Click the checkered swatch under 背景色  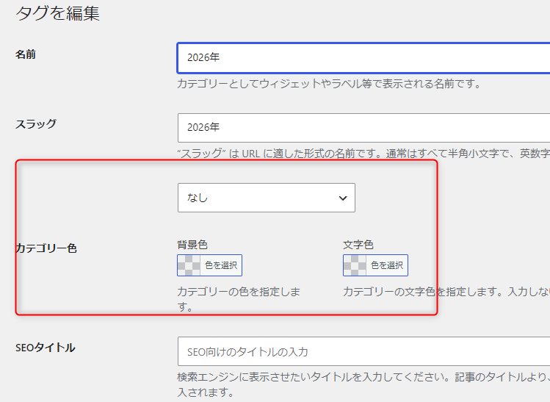(189, 265)
